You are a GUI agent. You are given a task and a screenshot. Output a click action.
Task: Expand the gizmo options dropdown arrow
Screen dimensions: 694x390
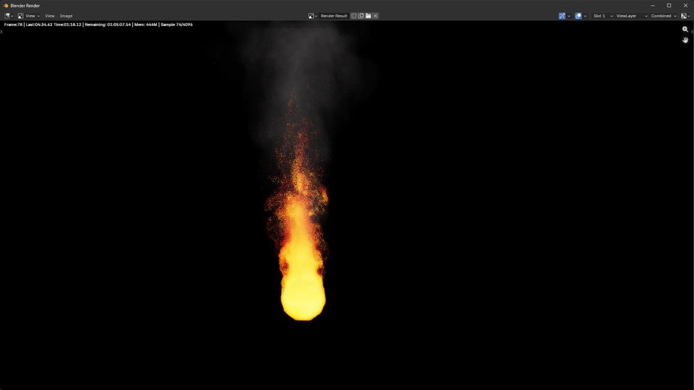coord(569,16)
